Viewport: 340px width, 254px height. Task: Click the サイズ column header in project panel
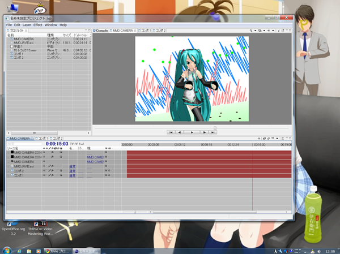click(67, 35)
